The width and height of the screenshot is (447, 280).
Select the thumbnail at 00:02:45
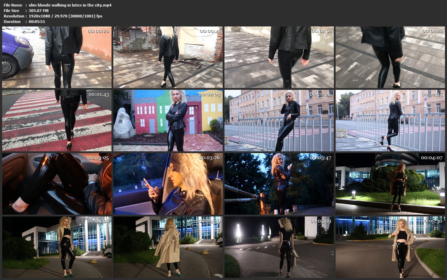(390, 120)
